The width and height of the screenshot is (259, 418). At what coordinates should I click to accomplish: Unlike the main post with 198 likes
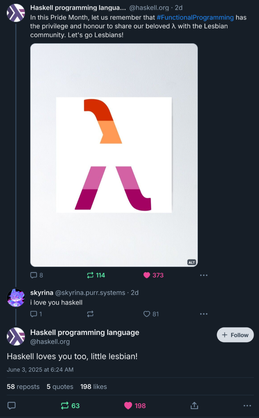coord(128,406)
